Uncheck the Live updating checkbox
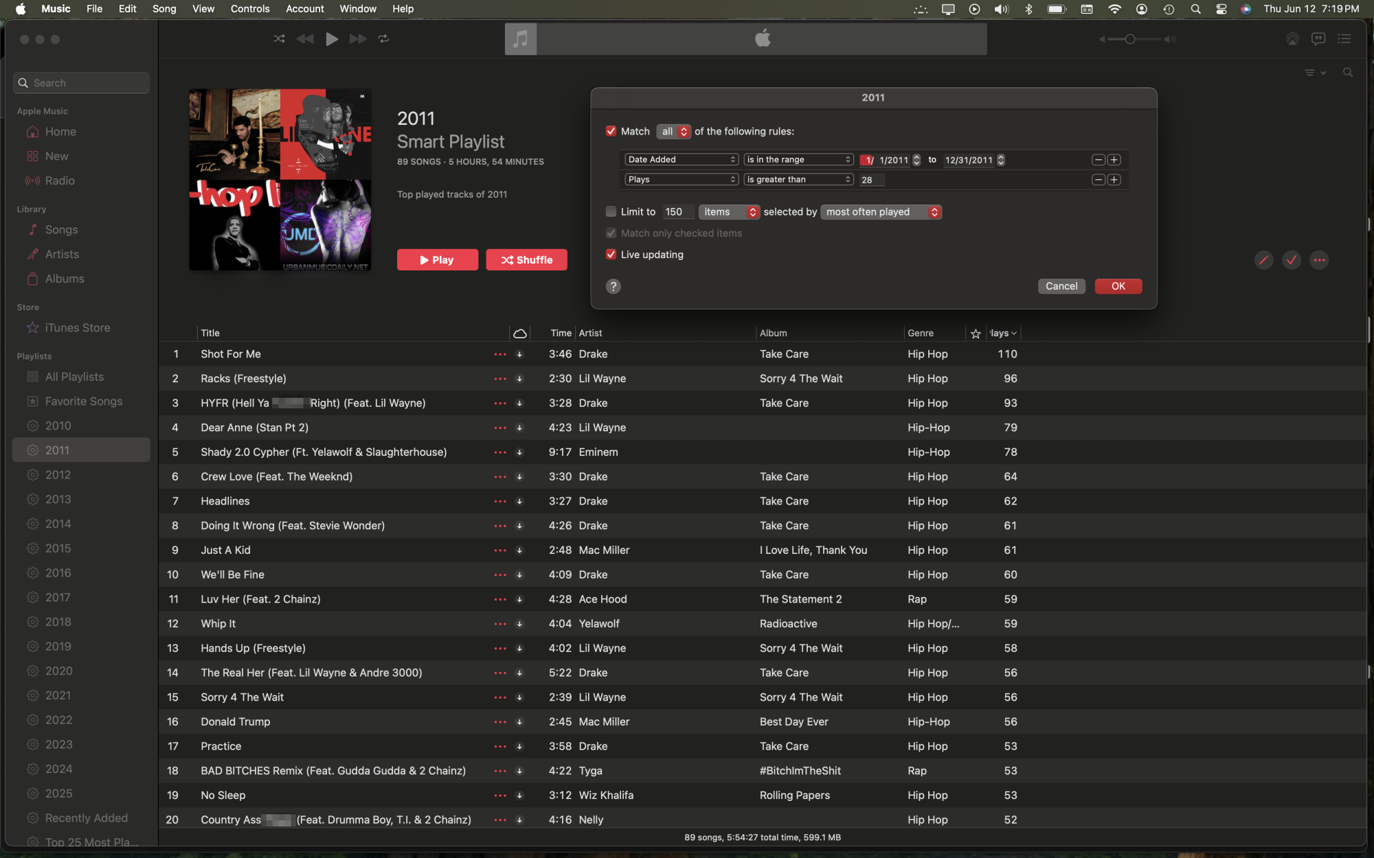The width and height of the screenshot is (1374, 858). click(x=611, y=255)
